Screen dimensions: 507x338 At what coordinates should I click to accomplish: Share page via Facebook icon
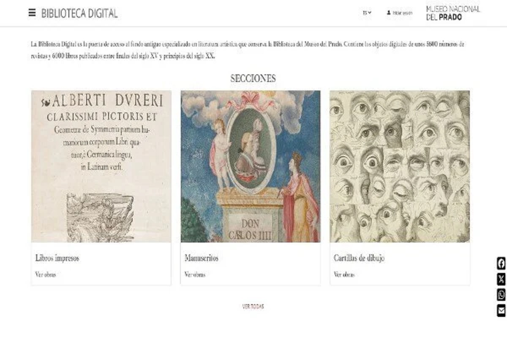[501, 263]
